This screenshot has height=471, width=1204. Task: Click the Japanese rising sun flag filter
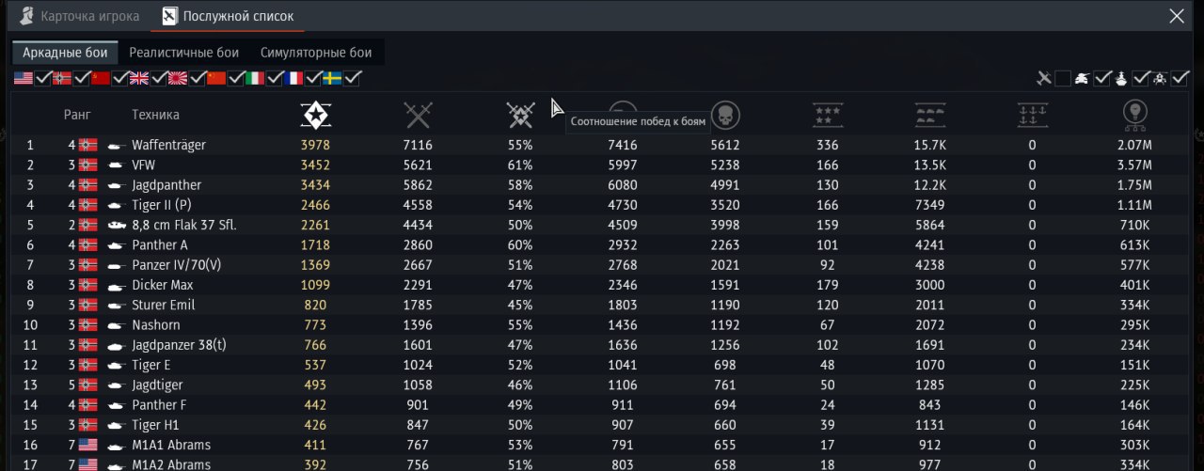[x=178, y=78]
